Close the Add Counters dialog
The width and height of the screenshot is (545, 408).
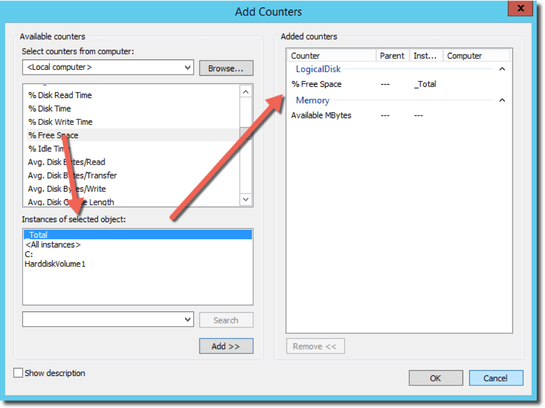[519, 8]
